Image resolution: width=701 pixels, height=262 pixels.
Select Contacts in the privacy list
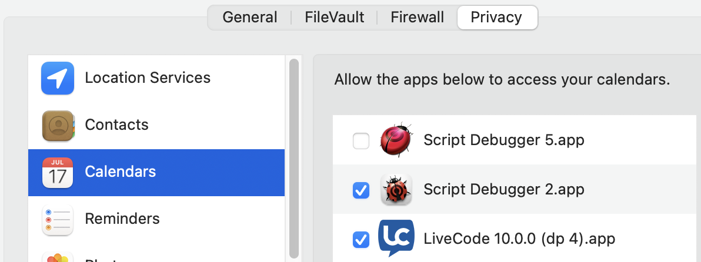tap(116, 125)
